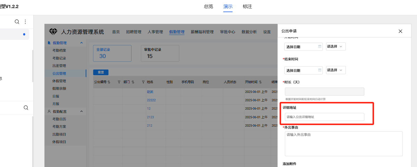Click the blue 重置 button
The image size is (417, 167).
100,72
